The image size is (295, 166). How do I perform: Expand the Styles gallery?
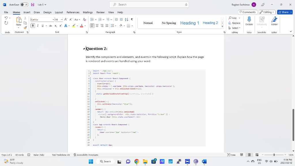point(222,27)
